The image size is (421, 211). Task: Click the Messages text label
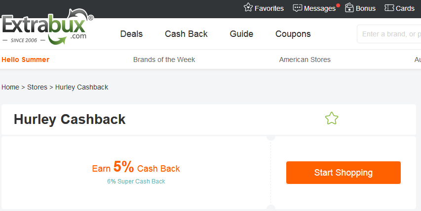[319, 8]
